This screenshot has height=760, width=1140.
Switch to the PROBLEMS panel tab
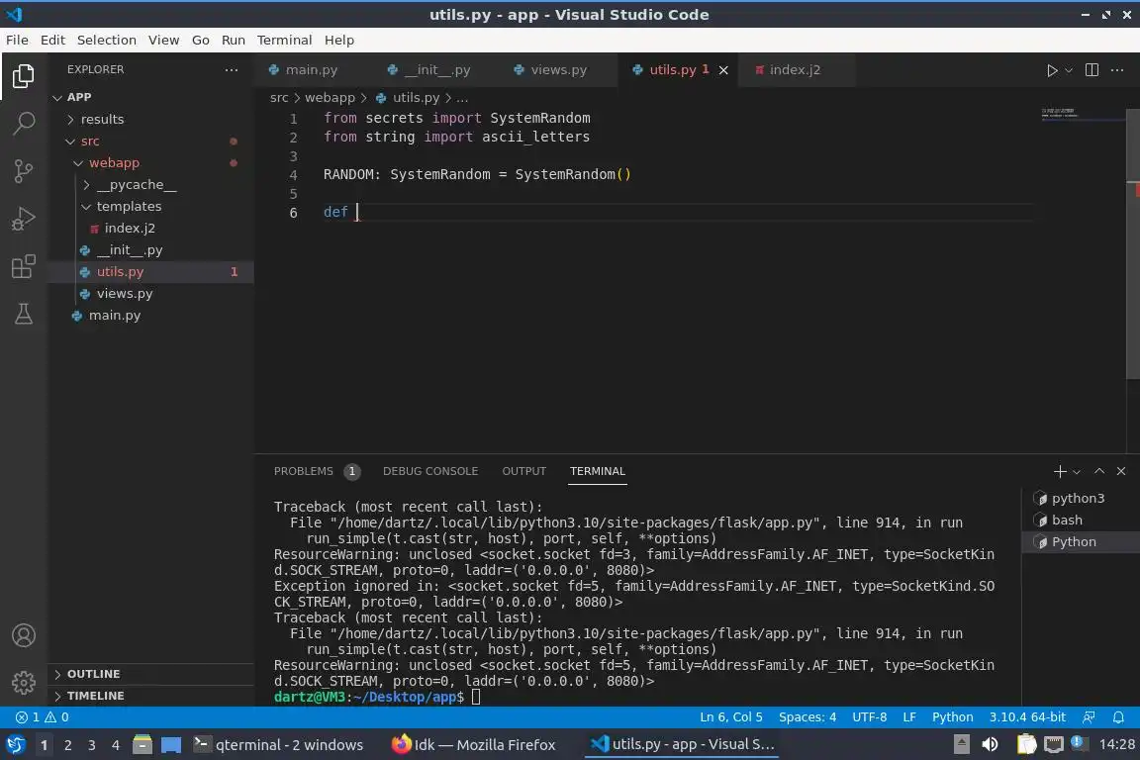pyautogui.click(x=317, y=471)
